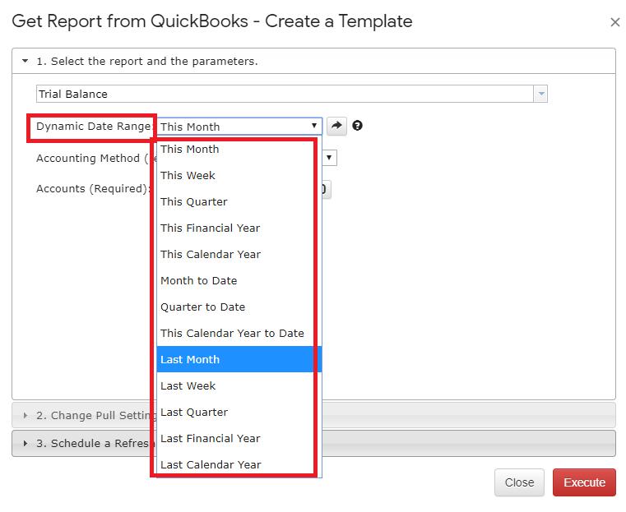626x512 pixels.
Task: Choose This Quarter date range
Action: pos(239,202)
